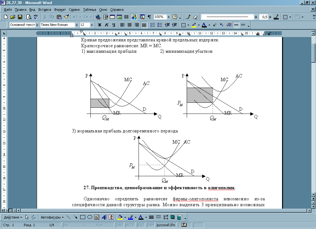This screenshot has height=229, width=316.
Task: Select the Rectangle drawing tool
Action: [x=83, y=217]
